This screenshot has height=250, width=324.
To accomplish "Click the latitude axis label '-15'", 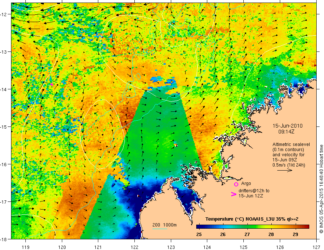I will (4, 127).
